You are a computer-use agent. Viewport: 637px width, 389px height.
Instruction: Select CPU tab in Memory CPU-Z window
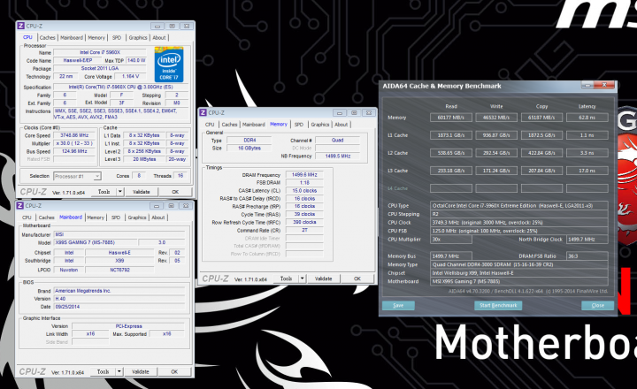[x=210, y=125]
